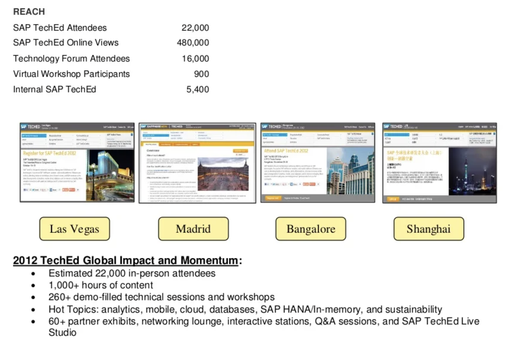Click the Shanghai skyline photo in the thumbnail

point(472,171)
